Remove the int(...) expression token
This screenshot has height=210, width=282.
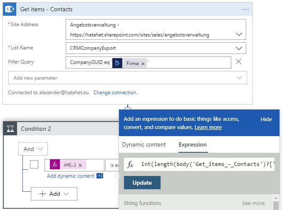tap(80, 165)
